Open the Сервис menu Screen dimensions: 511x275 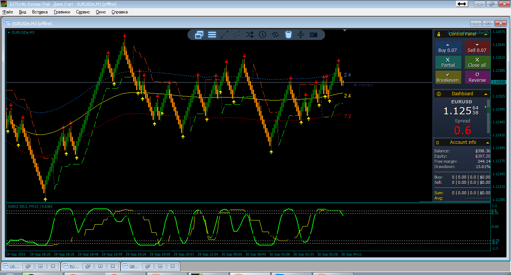pos(83,12)
